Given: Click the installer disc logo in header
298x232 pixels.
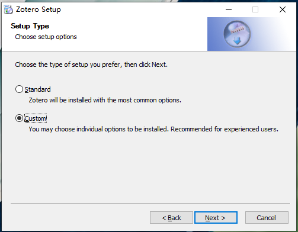Looking at the screenshot, I should click(237, 34).
